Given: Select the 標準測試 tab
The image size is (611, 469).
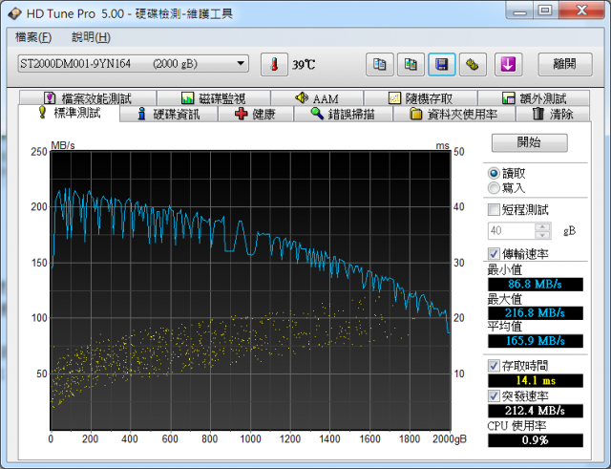Looking at the screenshot, I should point(70,113).
